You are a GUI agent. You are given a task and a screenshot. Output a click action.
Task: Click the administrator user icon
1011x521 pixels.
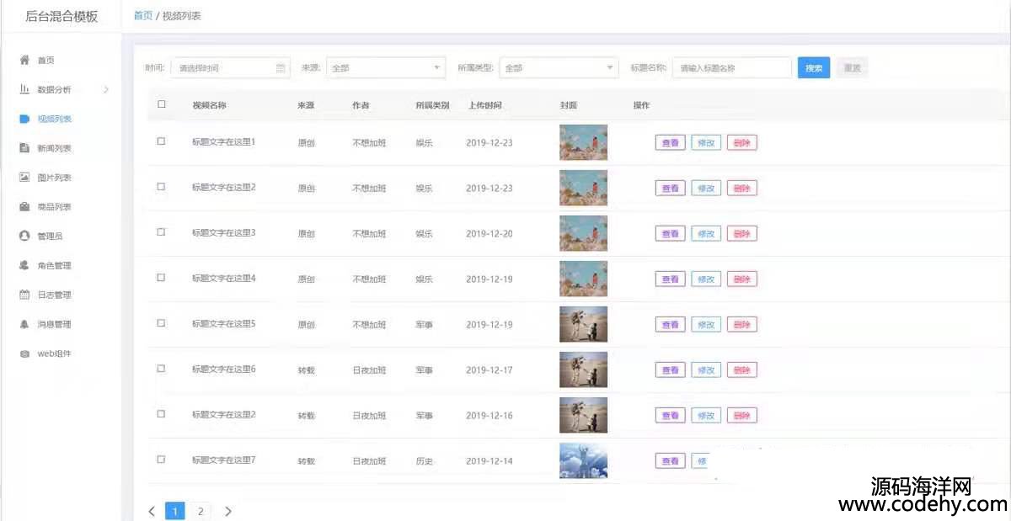click(24, 237)
